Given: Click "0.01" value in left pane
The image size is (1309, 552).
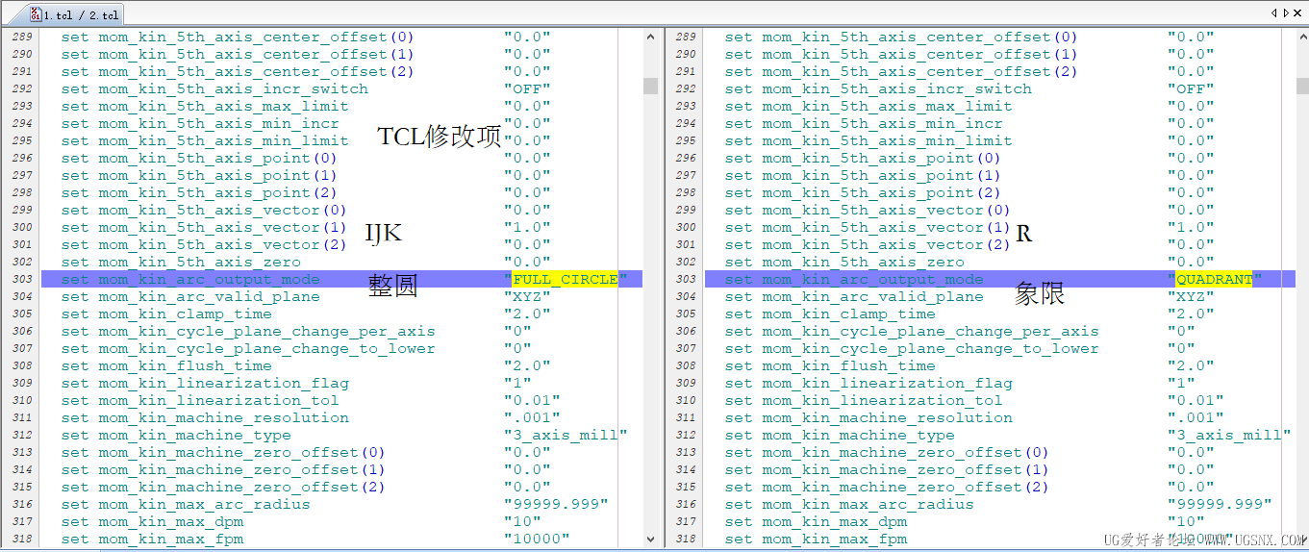Looking at the screenshot, I should [x=532, y=401].
